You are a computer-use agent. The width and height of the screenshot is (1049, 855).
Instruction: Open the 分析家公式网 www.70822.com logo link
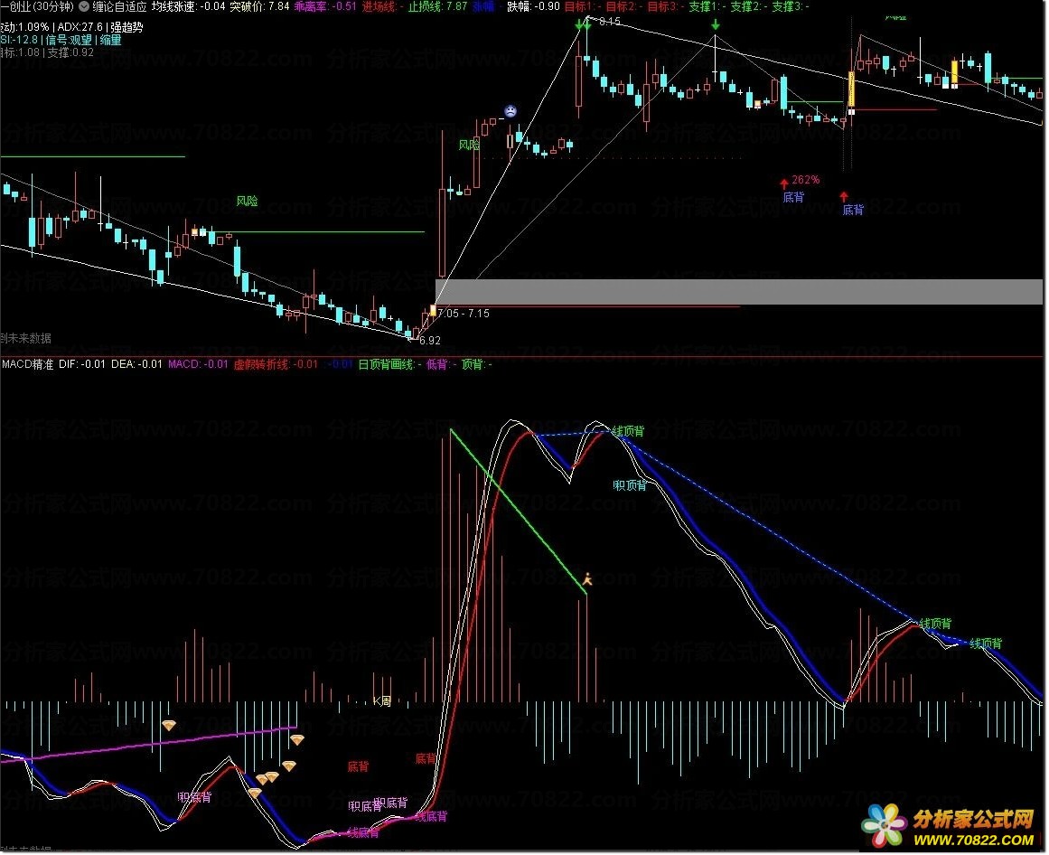click(950, 826)
